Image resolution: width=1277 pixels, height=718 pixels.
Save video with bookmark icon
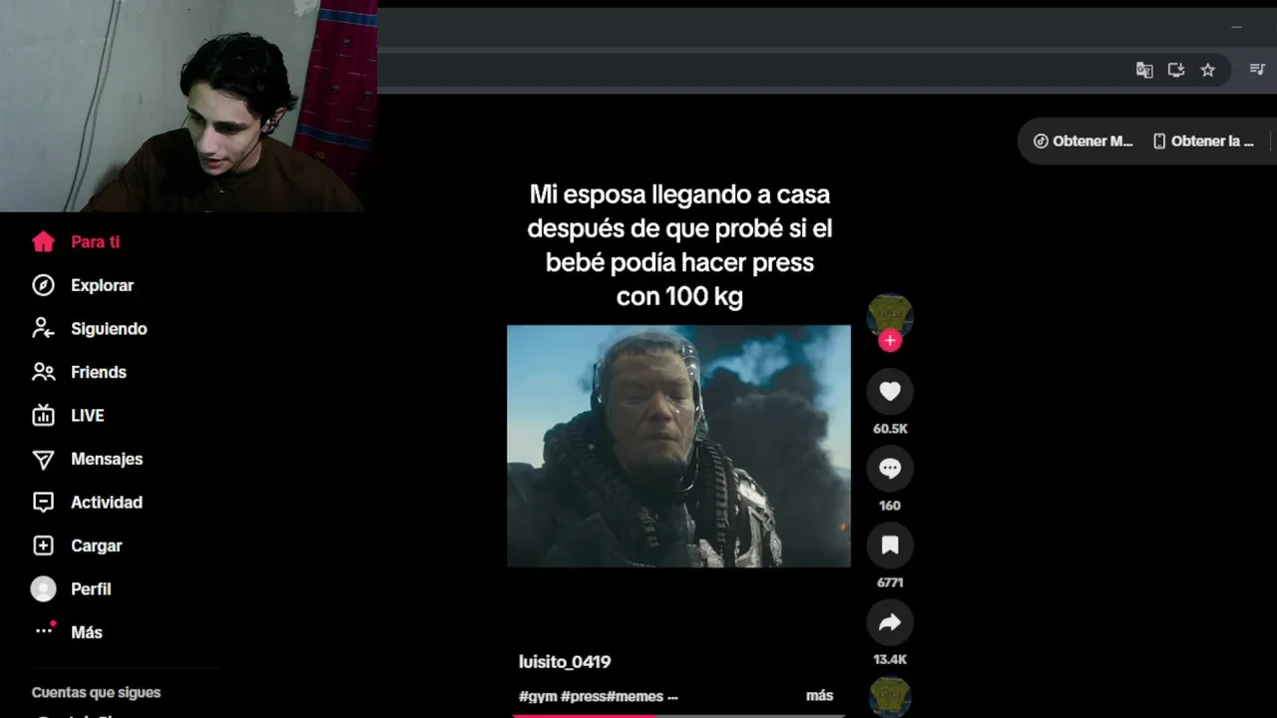pos(890,545)
